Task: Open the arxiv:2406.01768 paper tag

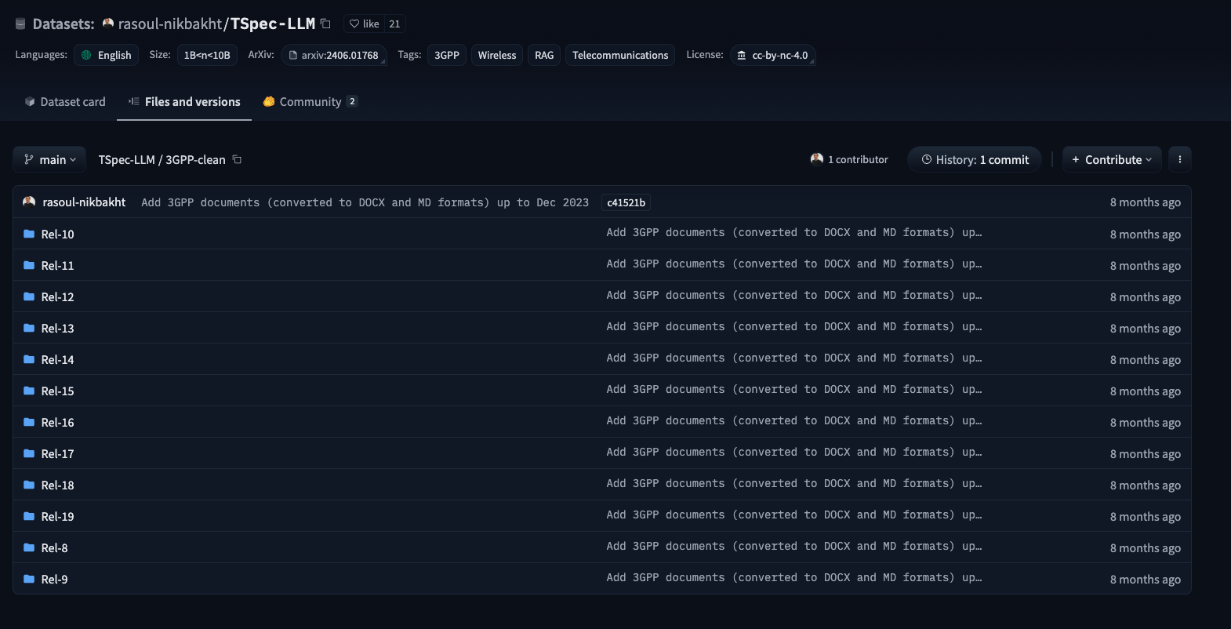Action: pos(334,55)
